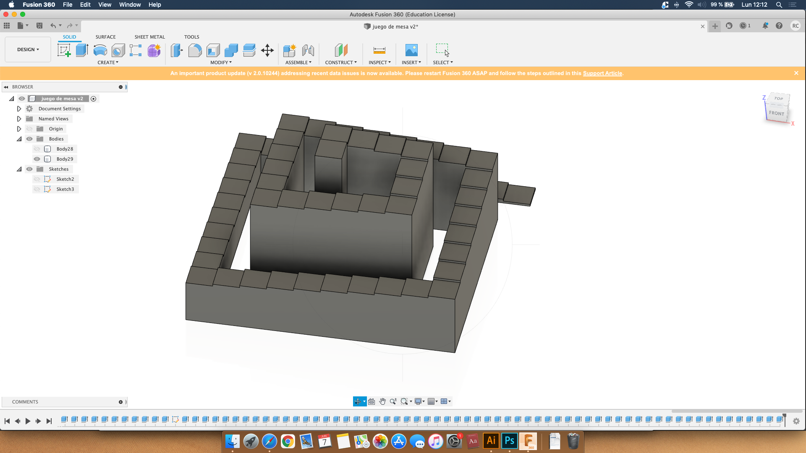Image resolution: width=806 pixels, height=453 pixels.
Task: Expand the Document Settings node
Action: pos(19,109)
